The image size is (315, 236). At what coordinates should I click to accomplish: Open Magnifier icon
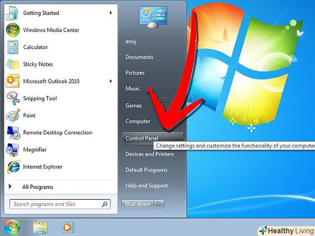(x=13, y=150)
